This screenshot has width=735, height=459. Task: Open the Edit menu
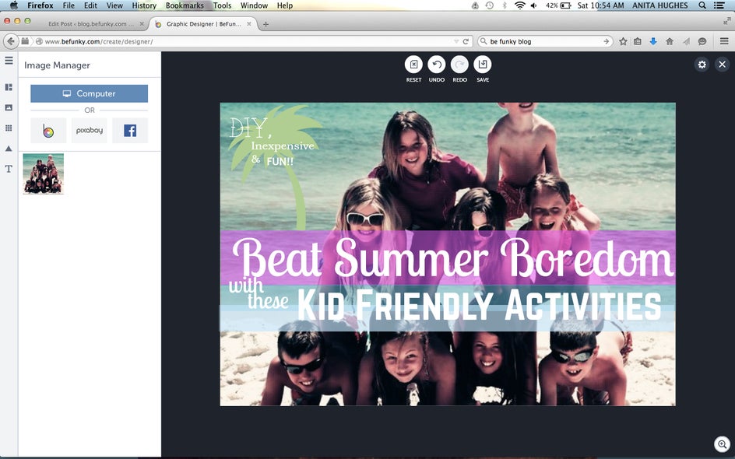[90, 5]
